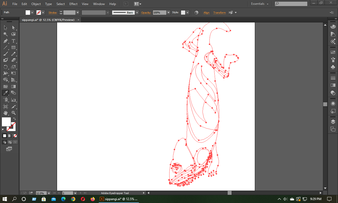
Task: Select the Symbol Sprayer tool
Action: [x=6, y=100]
